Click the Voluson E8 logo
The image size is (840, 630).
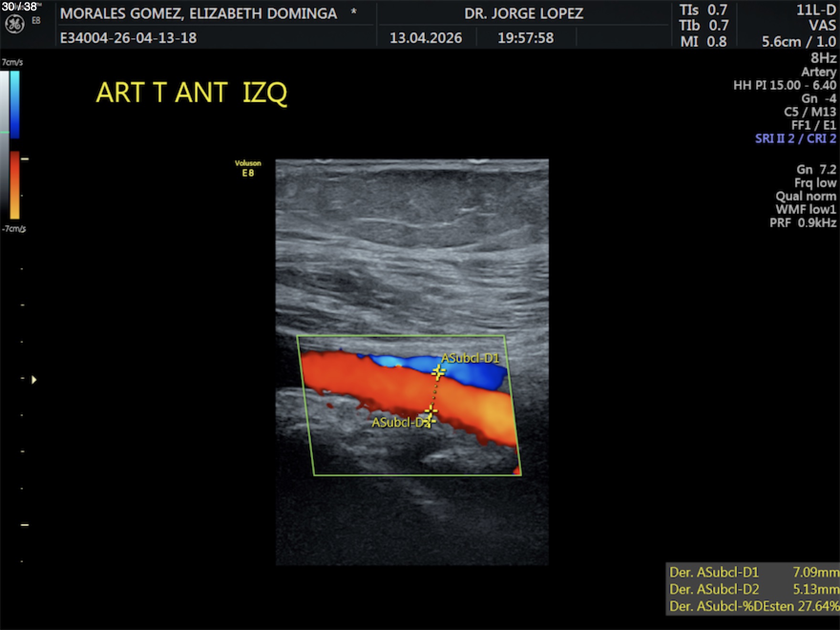pos(248,168)
